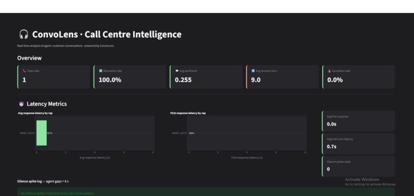Click the 0.7 s label next to the green bar
This screenshot has height=196, width=414.
(50, 133)
